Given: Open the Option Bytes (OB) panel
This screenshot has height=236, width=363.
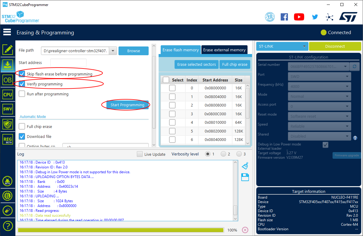Looking at the screenshot, I should [x=8, y=80].
